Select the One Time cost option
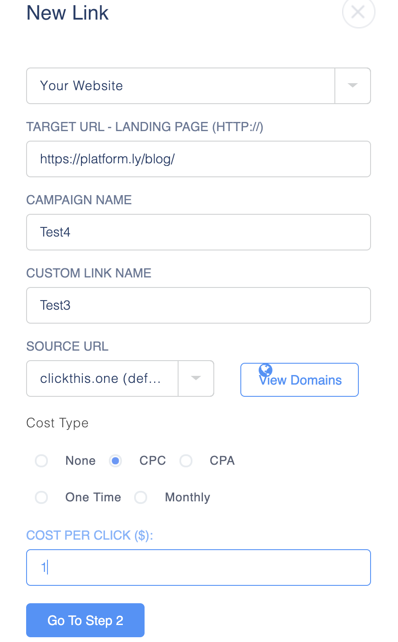The image size is (398, 642). coord(41,497)
